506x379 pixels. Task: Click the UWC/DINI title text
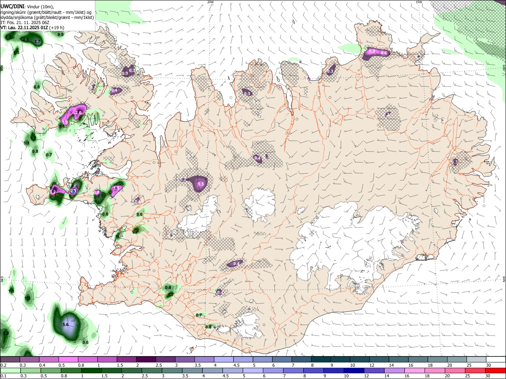12,7
